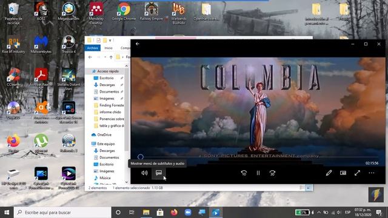Click navigation pane scroll down arrow
The image size is (388, 218).
click(127, 182)
